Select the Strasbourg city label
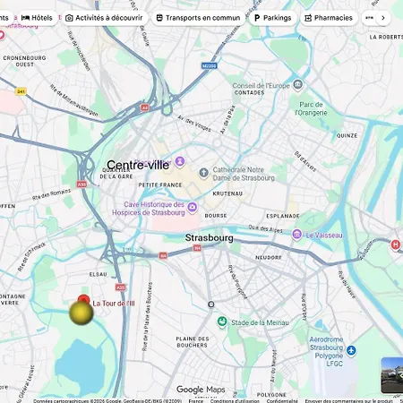The image size is (403, 403). (209, 238)
